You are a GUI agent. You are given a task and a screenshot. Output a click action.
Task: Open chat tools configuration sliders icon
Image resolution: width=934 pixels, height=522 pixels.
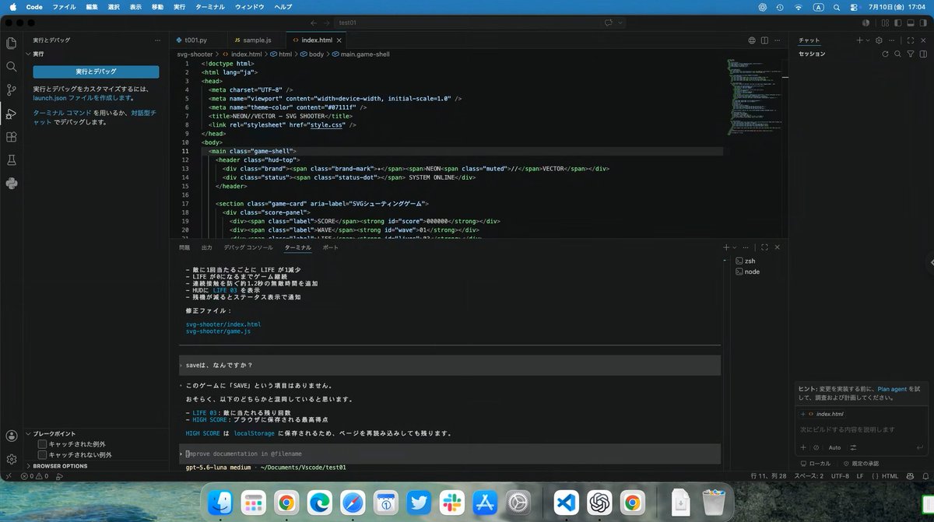pos(853,447)
